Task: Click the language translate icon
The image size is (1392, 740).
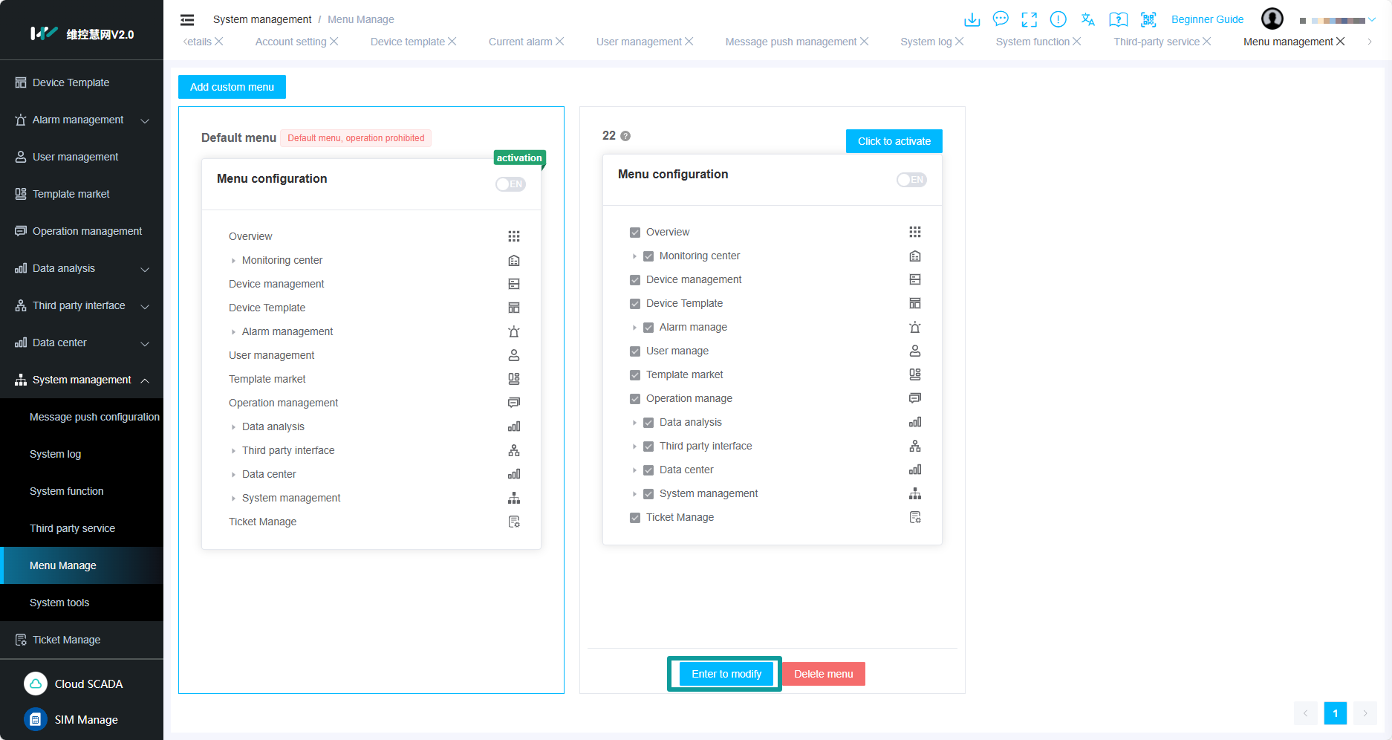Action: (1088, 19)
